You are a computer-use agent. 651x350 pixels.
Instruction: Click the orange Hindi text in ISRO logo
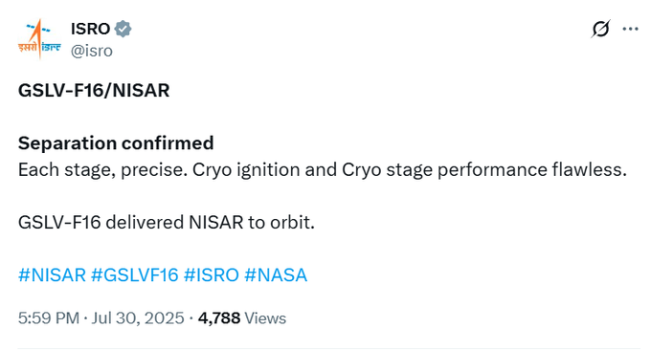(x=28, y=47)
